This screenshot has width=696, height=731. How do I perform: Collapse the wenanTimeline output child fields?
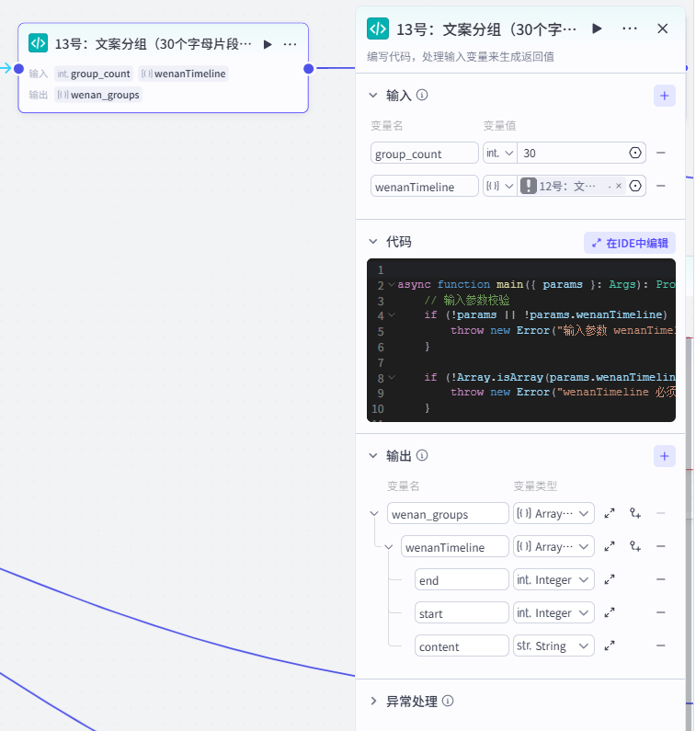[x=388, y=546]
